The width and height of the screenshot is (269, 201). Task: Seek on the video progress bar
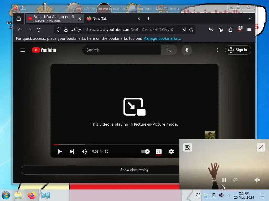(x=116, y=145)
